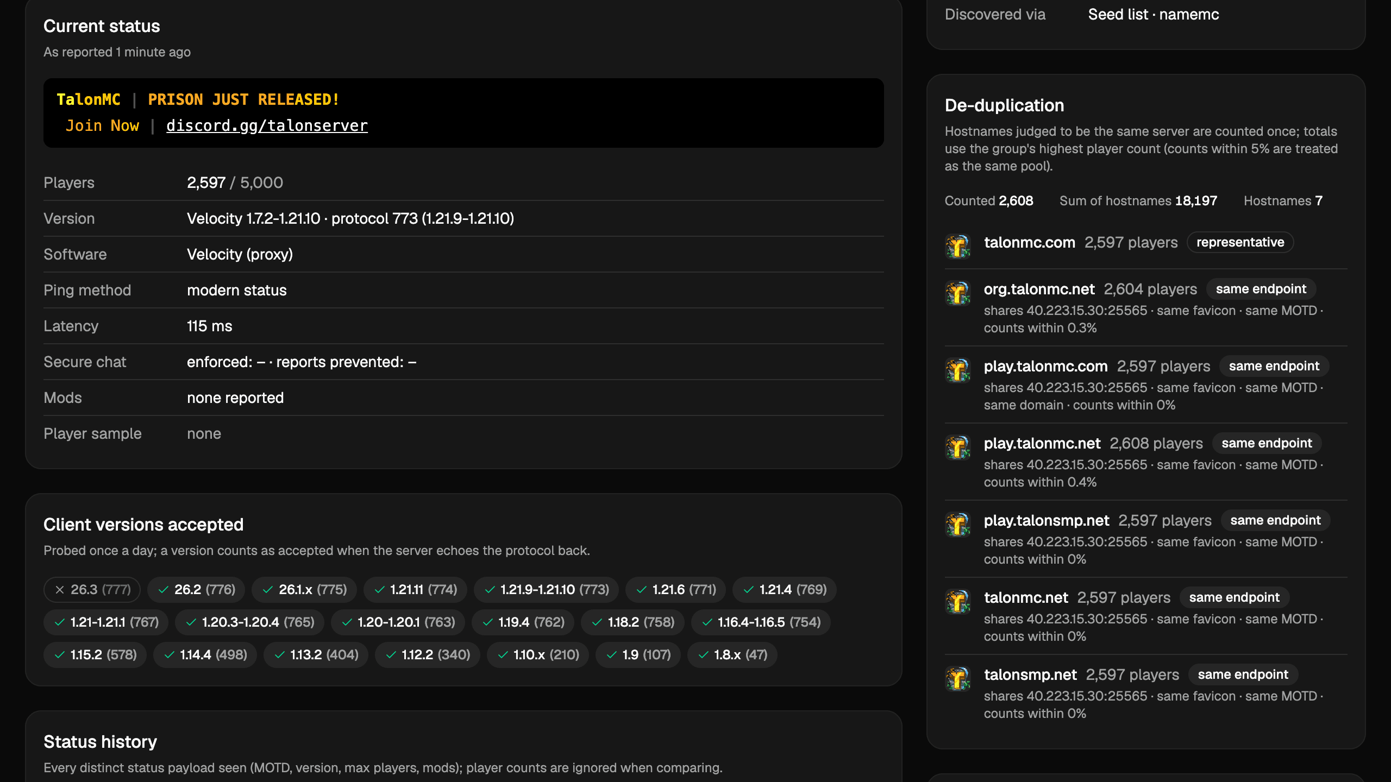
Task: Open the play.talonmc.net hostname
Action: tap(1042, 443)
